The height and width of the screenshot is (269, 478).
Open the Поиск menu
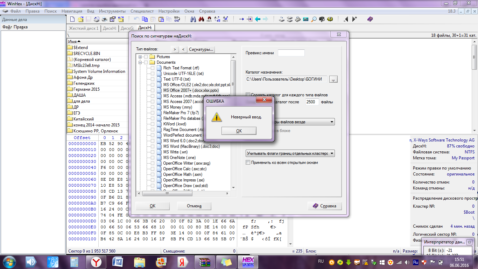point(51,11)
